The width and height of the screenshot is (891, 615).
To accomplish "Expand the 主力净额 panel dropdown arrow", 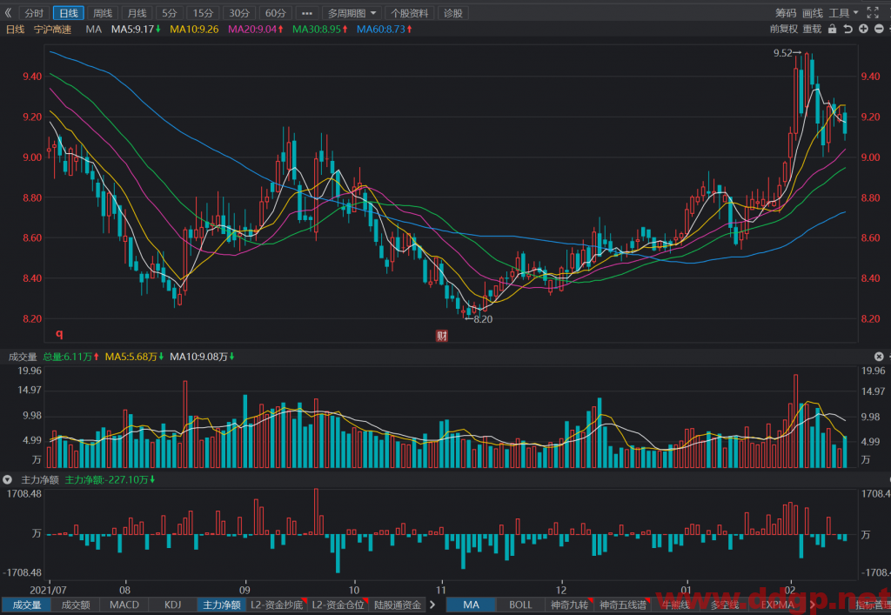I will 7,480.
